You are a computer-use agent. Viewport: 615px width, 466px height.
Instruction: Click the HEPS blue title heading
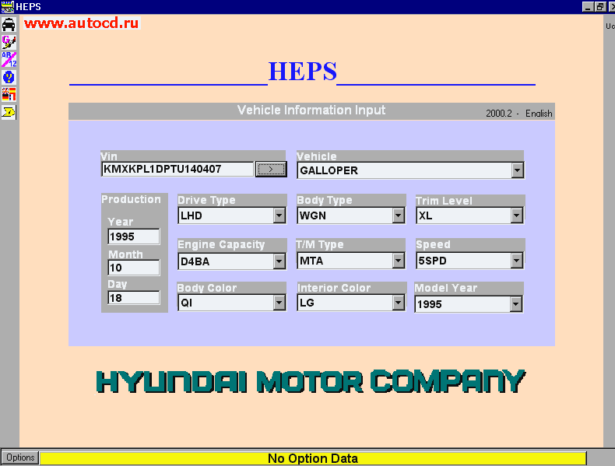click(x=302, y=72)
